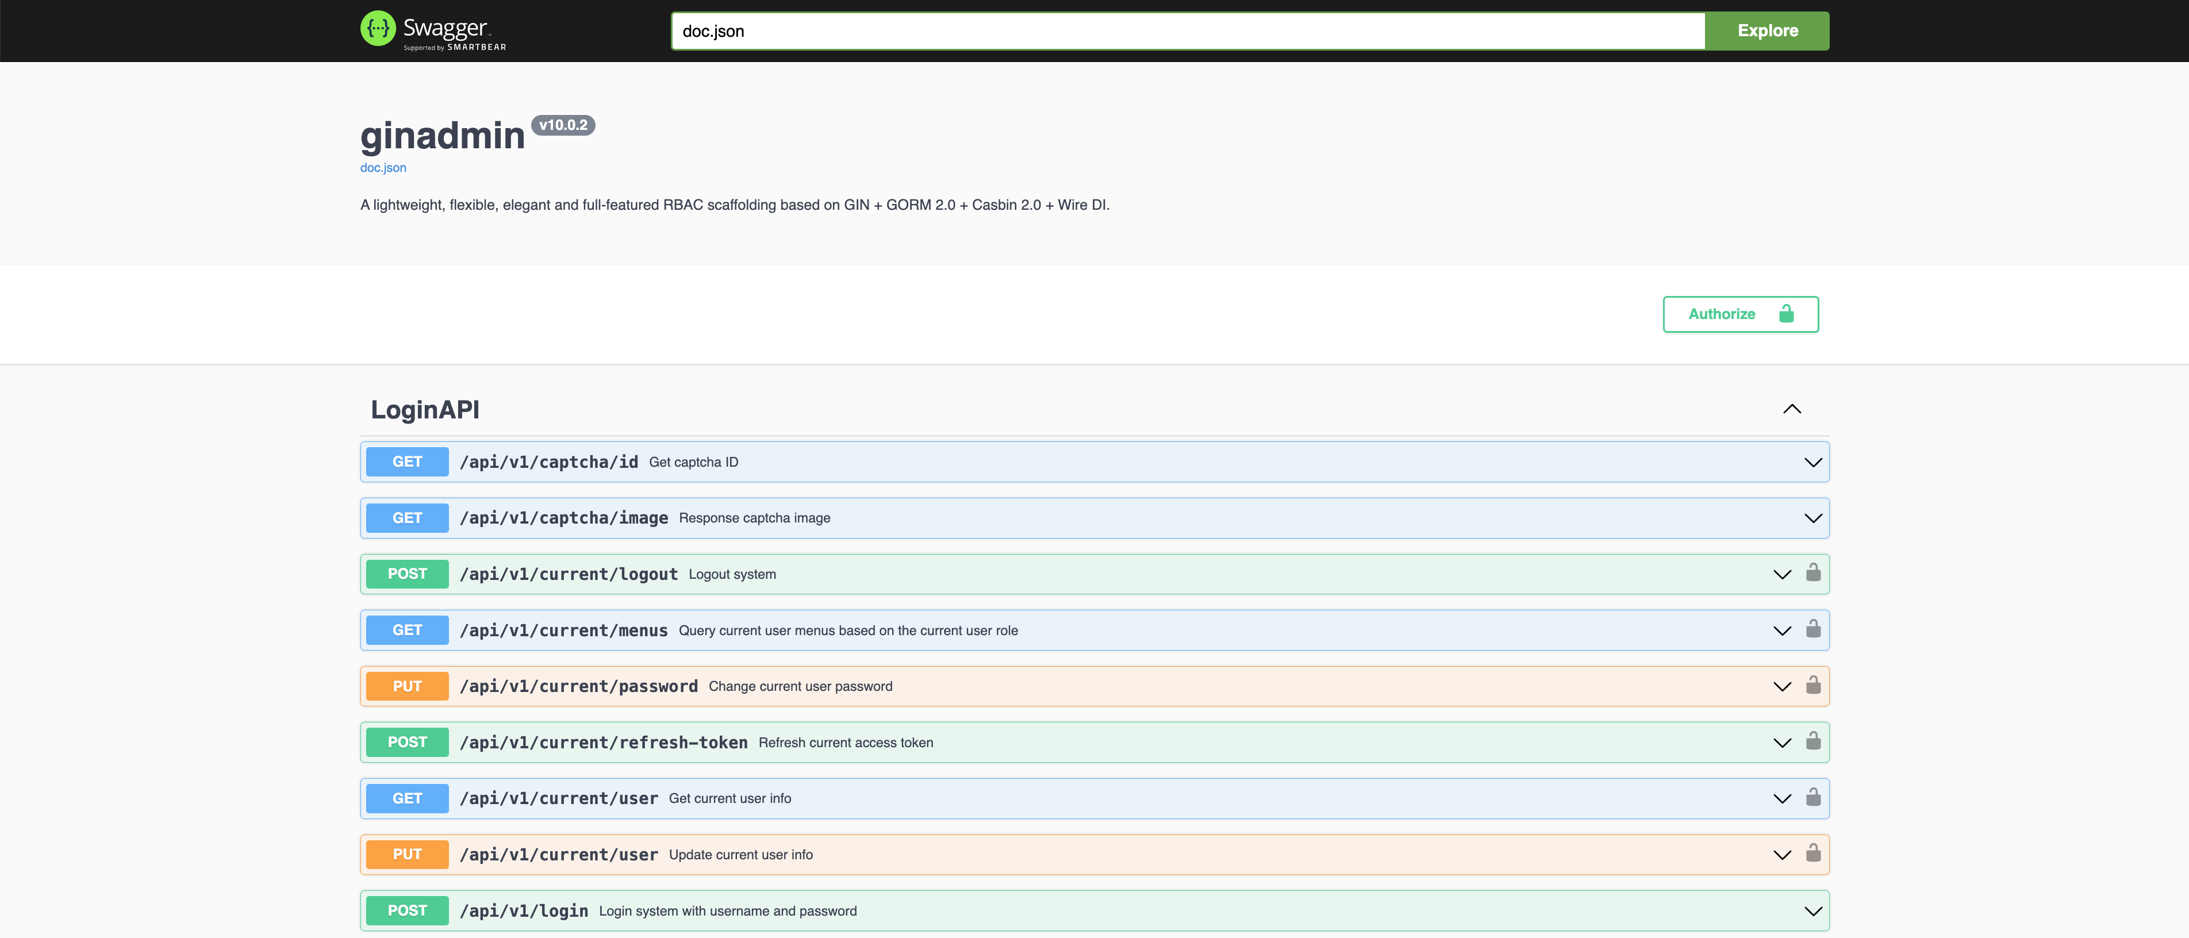
Task: Click the doc.json URL input field
Action: [1186, 32]
